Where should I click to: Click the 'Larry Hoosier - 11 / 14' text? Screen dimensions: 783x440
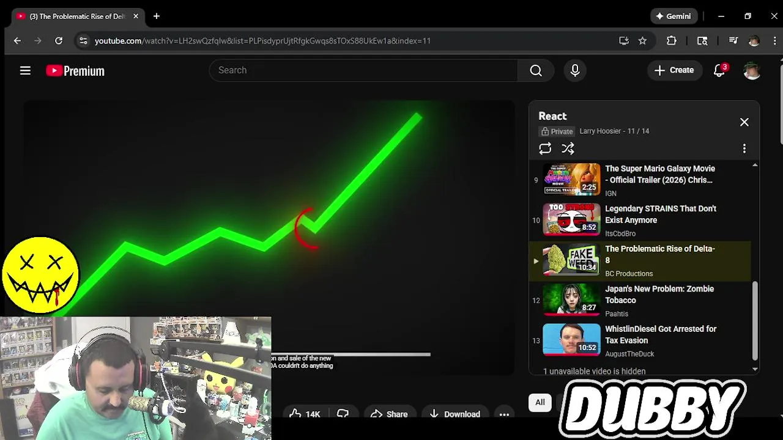614,131
